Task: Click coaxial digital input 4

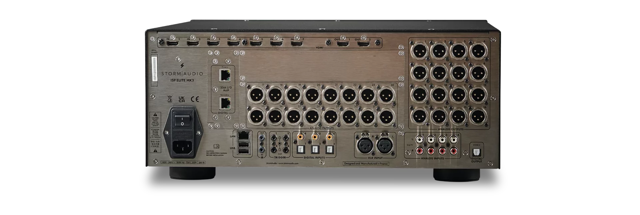Action: click(301, 136)
